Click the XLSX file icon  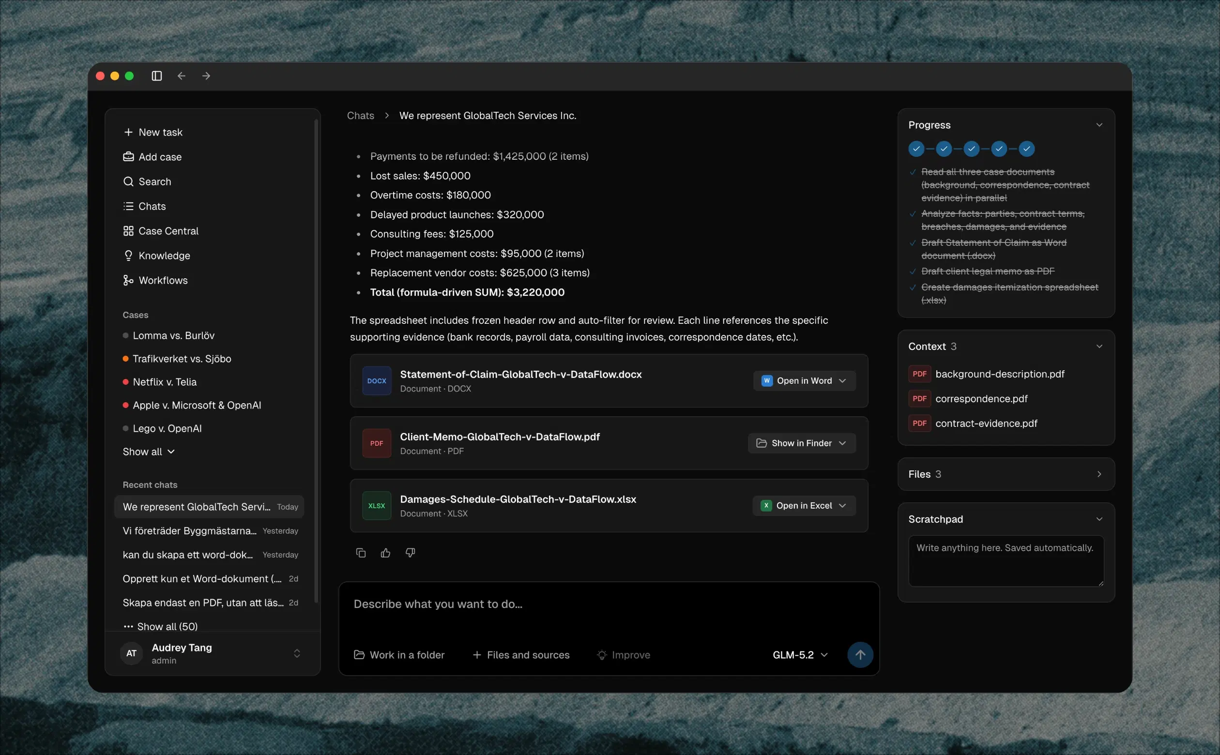377,506
